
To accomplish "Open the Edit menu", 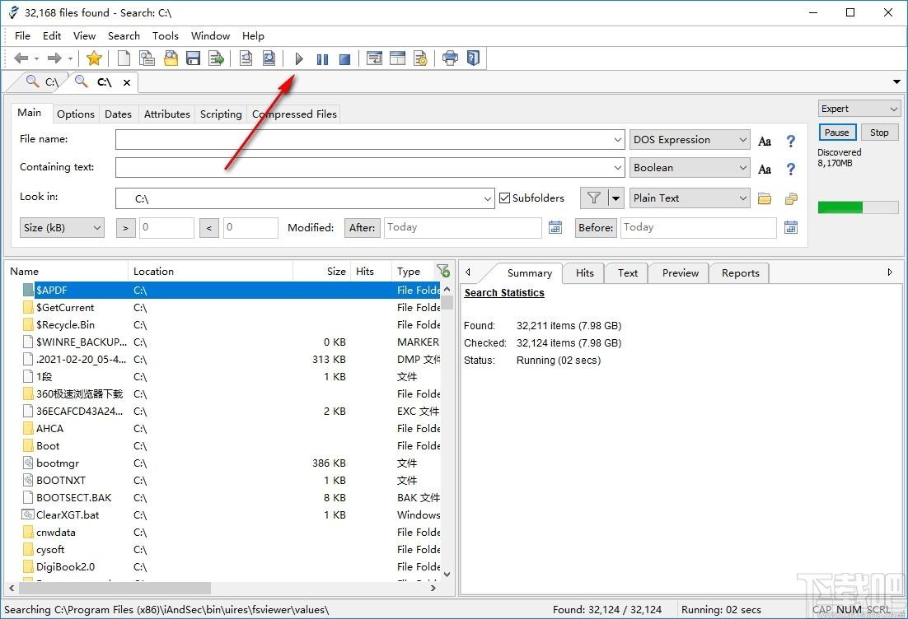I will pos(52,36).
